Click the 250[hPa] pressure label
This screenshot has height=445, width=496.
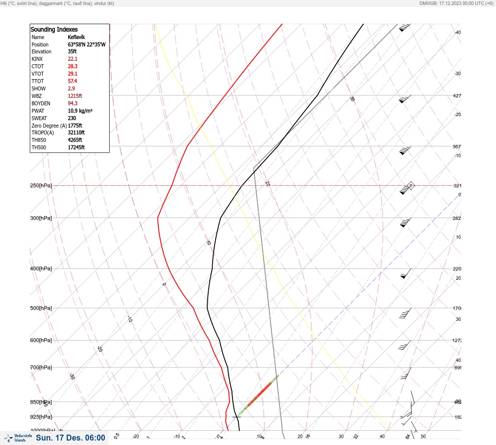tap(41, 185)
